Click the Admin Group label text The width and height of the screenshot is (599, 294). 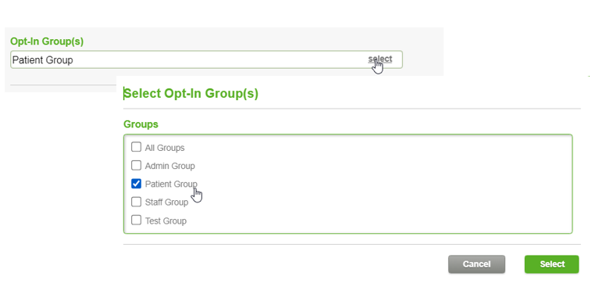click(170, 166)
